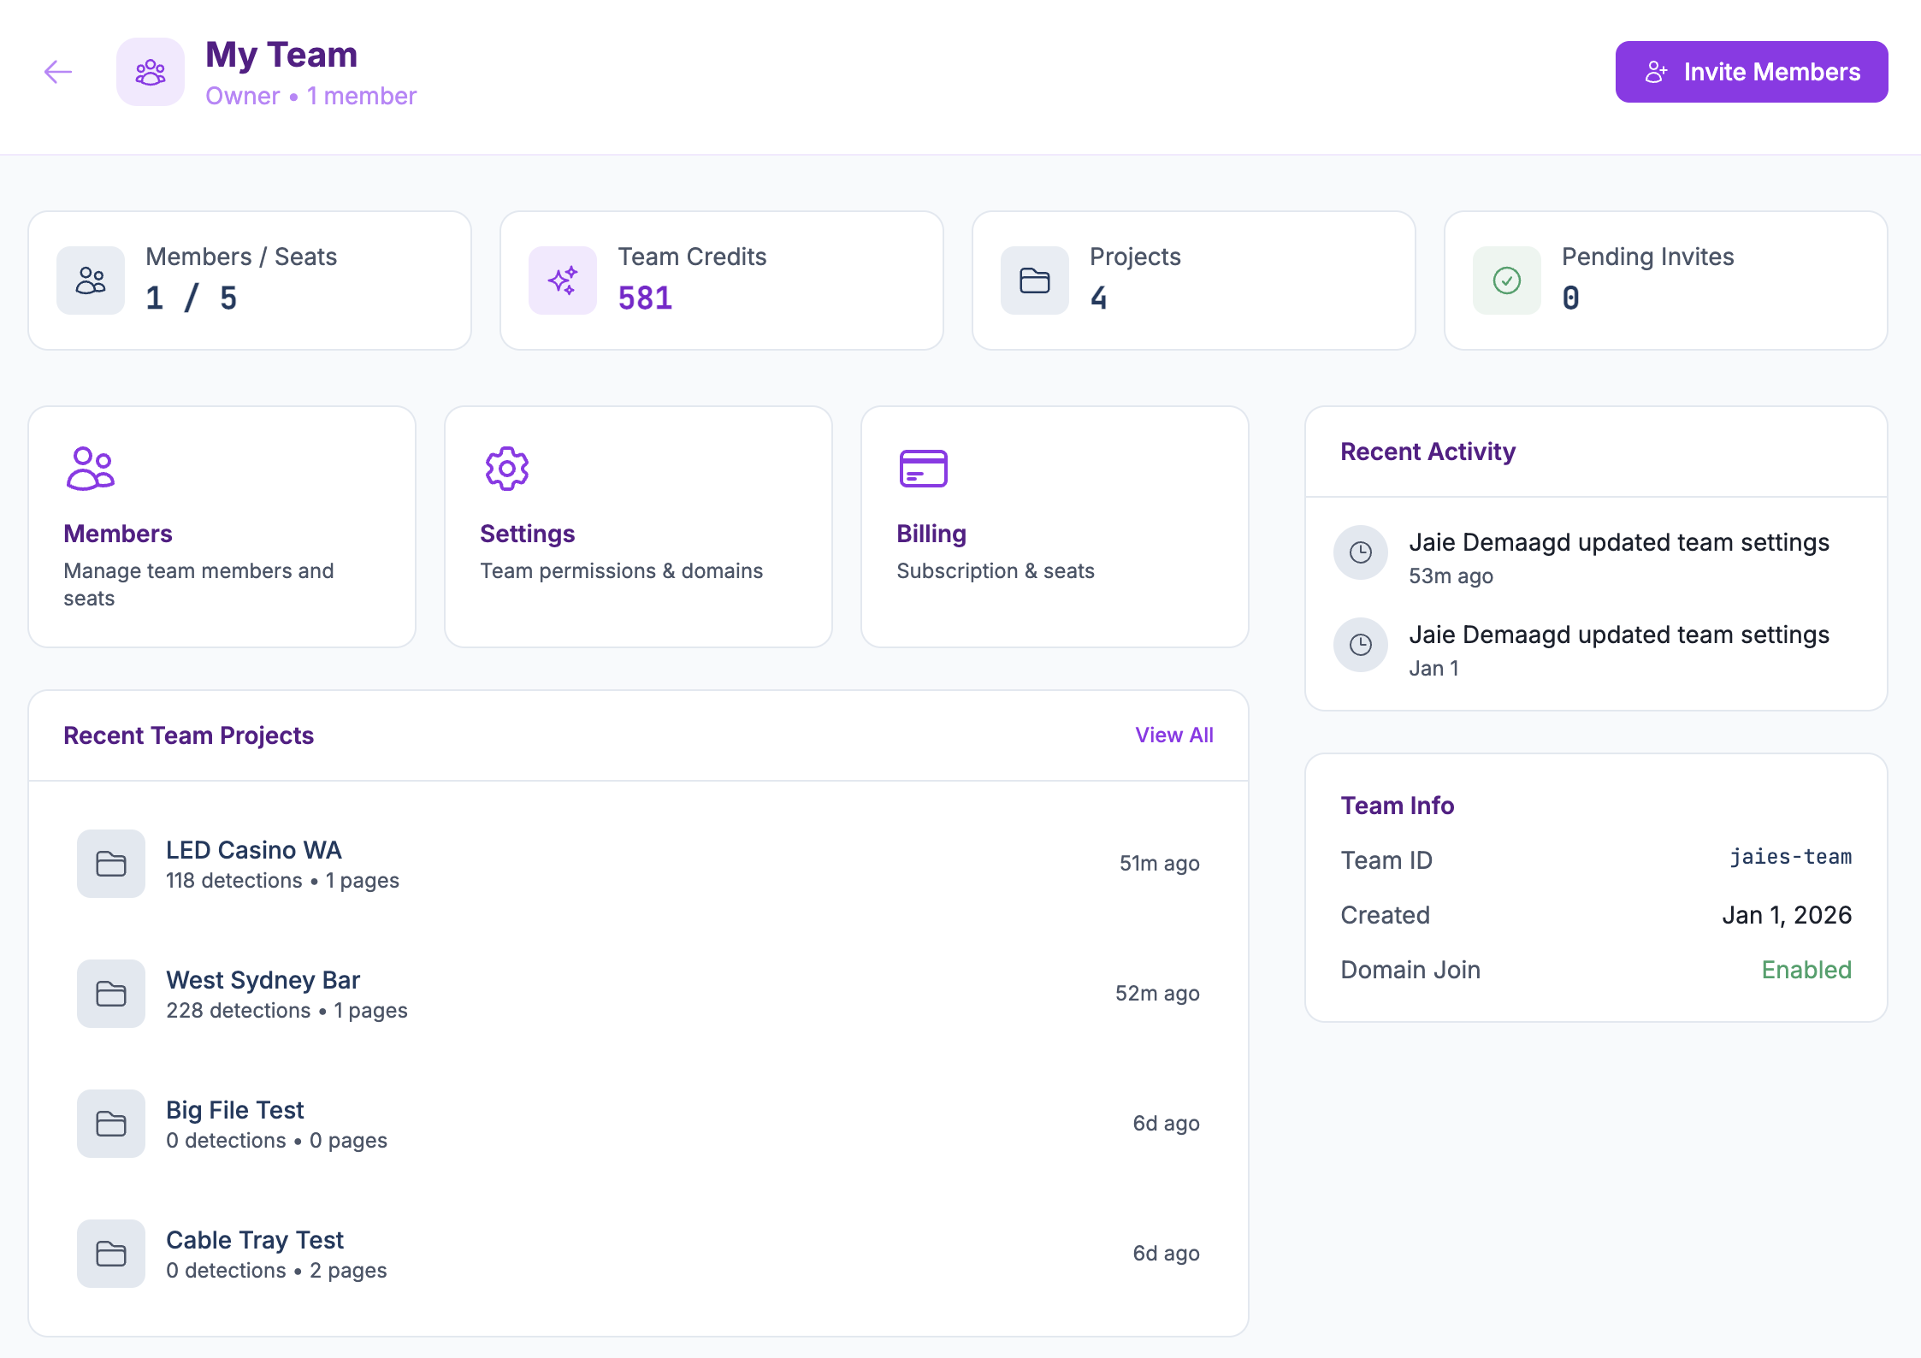Select the Big File Test project
The image size is (1921, 1358).
pos(235,1110)
